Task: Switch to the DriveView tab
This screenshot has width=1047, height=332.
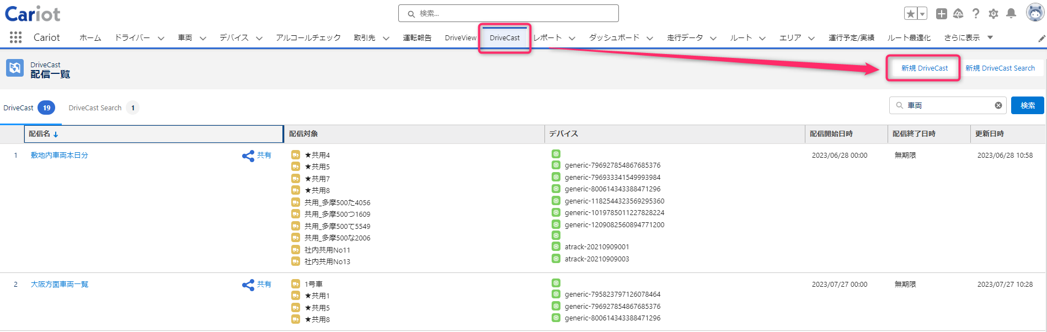Action: (461, 38)
